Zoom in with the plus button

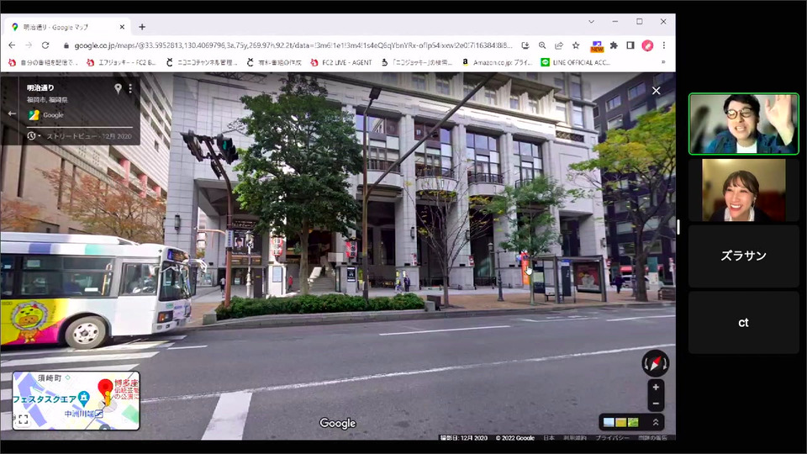pos(656,387)
